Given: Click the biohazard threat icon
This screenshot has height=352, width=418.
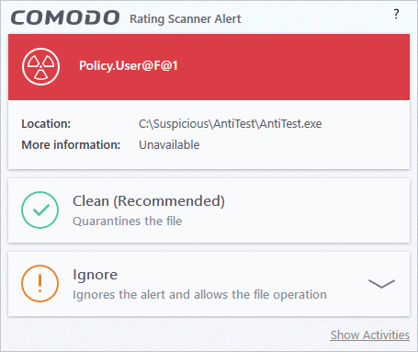Looking at the screenshot, I should coord(40,66).
